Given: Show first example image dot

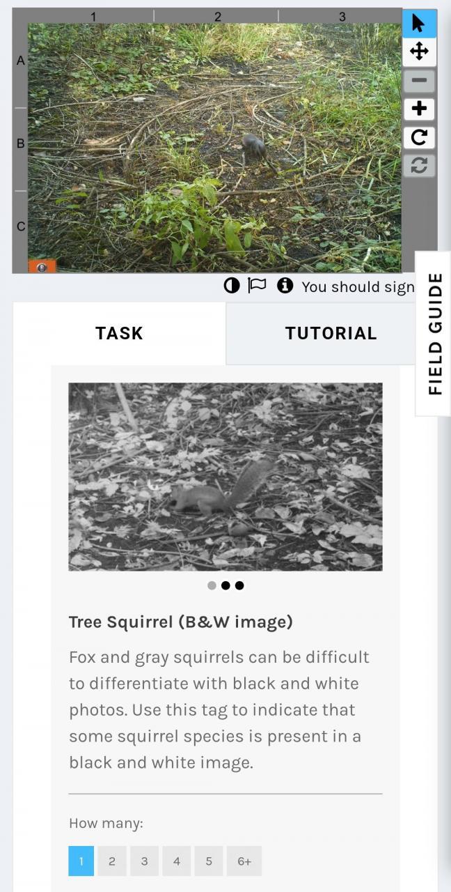Looking at the screenshot, I should point(212,585).
